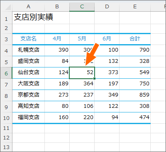Click total cell 859
Screen dimensions: 166x152
click(135, 95)
